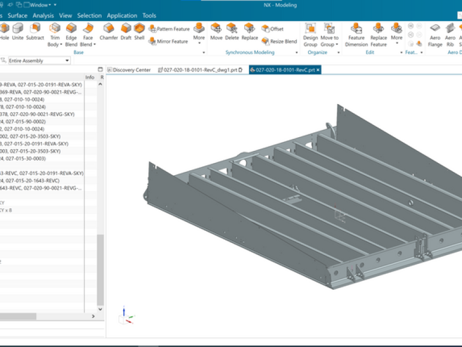Screen dimensions: 462x347
Task: Click the navigator scroll up arrow
Action: pyautogui.click(x=100, y=84)
